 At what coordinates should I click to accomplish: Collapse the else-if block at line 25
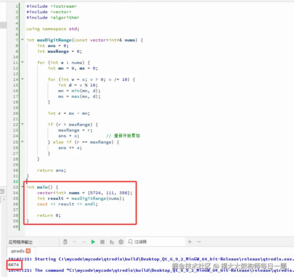click(x=23, y=142)
